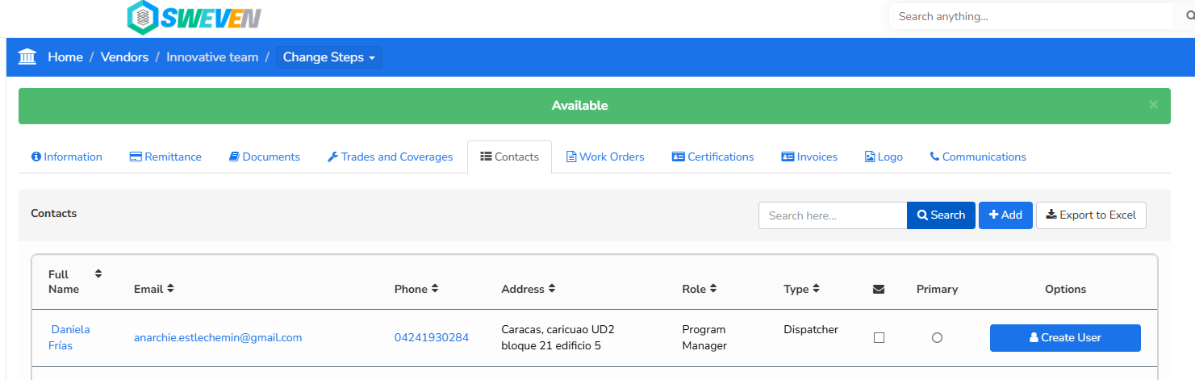Click the Sweven hexagon logo
The height and width of the screenshot is (380, 1195).
tap(143, 18)
